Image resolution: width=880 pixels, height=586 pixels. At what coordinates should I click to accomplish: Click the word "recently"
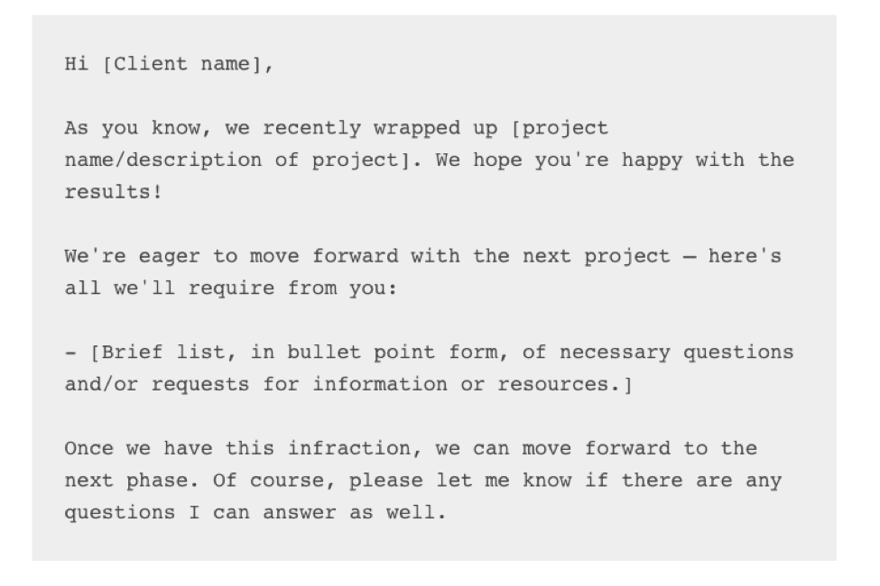pos(312,129)
